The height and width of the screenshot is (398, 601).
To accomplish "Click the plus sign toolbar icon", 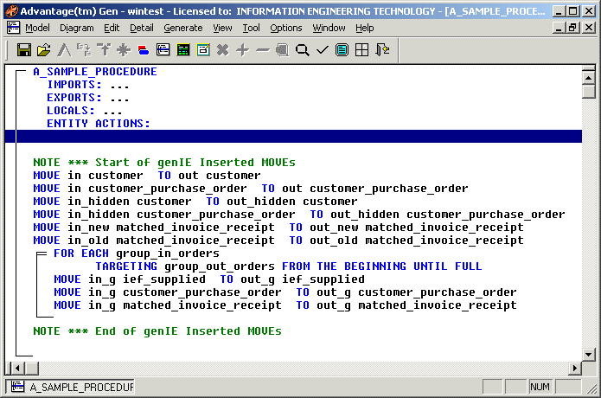I will click(x=243, y=50).
